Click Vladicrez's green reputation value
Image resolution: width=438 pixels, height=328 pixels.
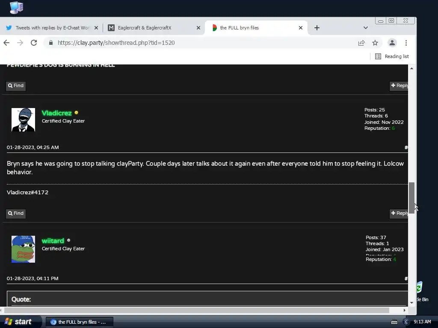(394, 128)
